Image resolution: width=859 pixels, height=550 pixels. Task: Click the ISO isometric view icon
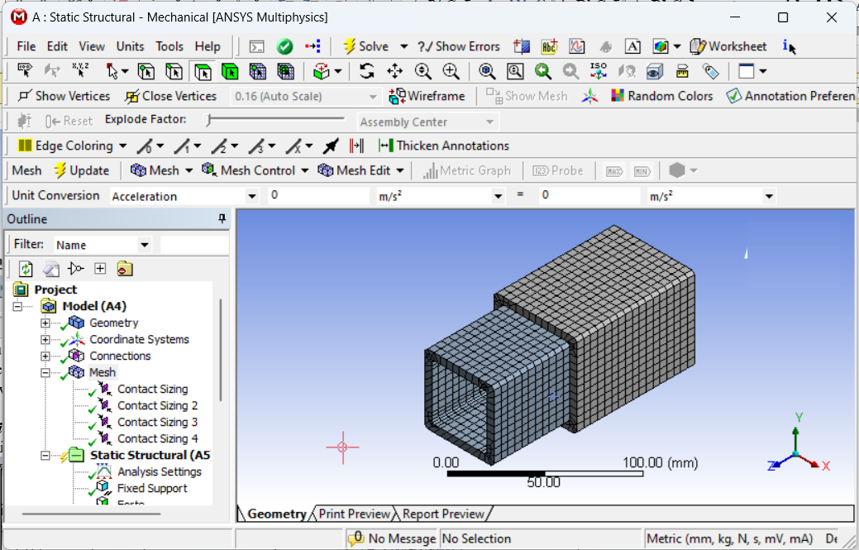[x=599, y=71]
